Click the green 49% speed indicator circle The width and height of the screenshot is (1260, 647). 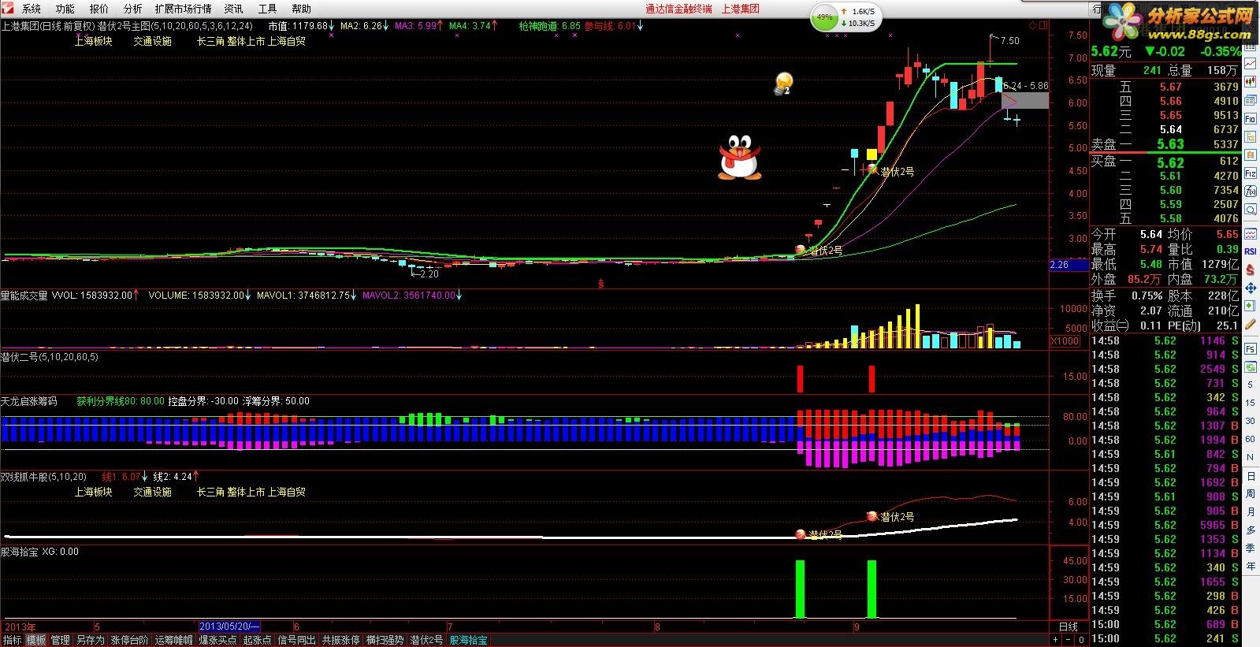tap(824, 17)
